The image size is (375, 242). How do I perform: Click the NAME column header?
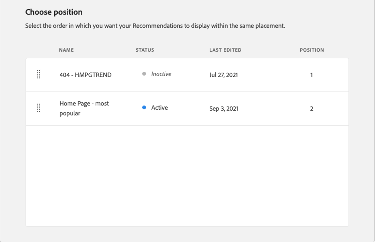[x=66, y=50]
